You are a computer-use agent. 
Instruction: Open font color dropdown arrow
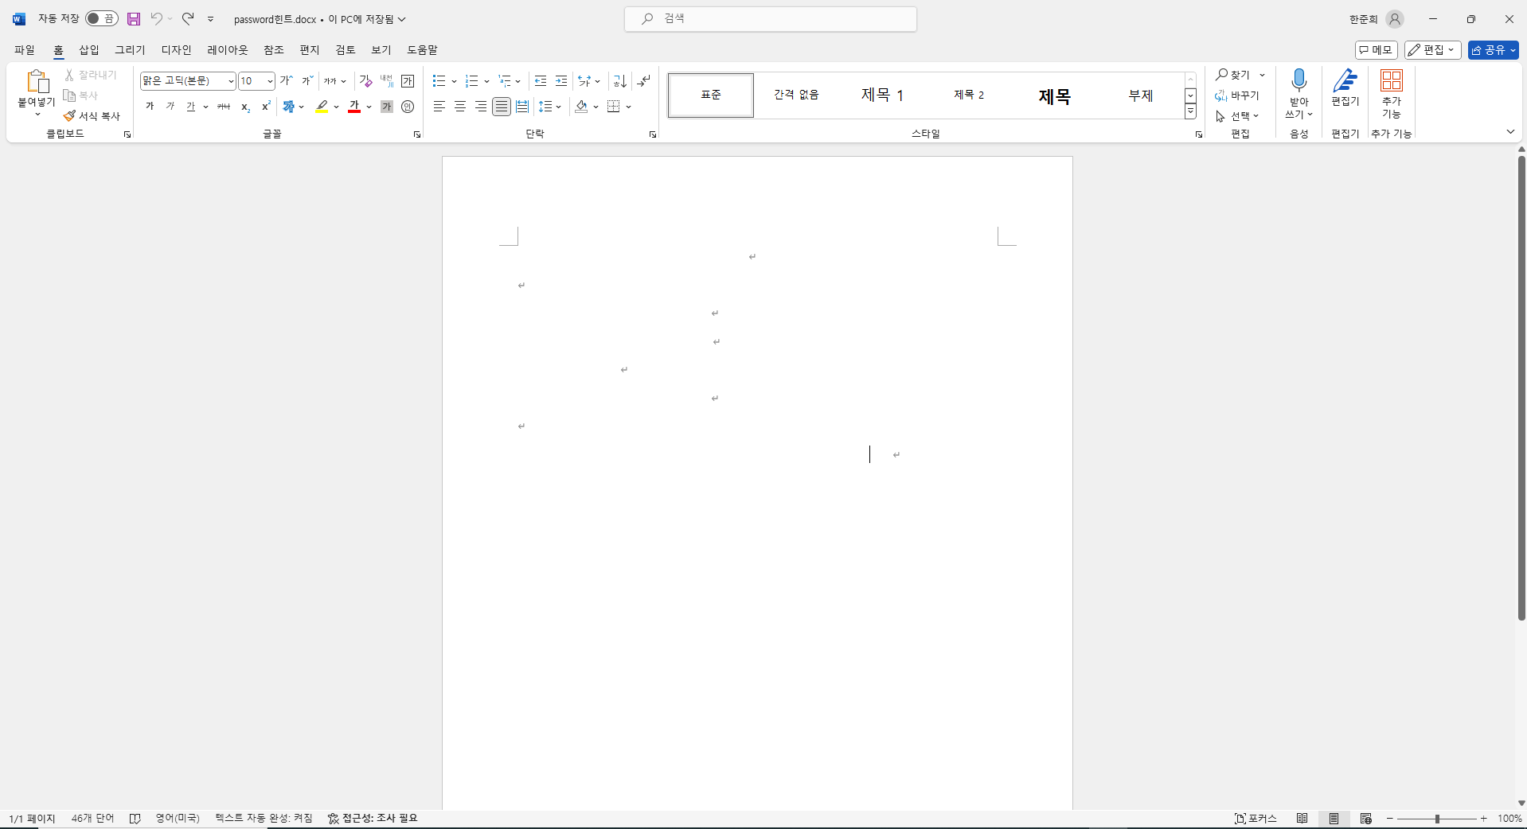[369, 107]
